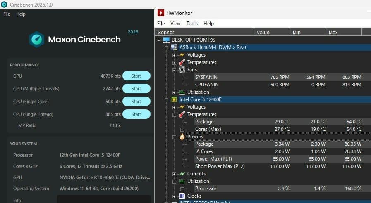Click the ASRock motherboard chip icon
The height and width of the screenshot is (203, 371).
click(x=174, y=47)
